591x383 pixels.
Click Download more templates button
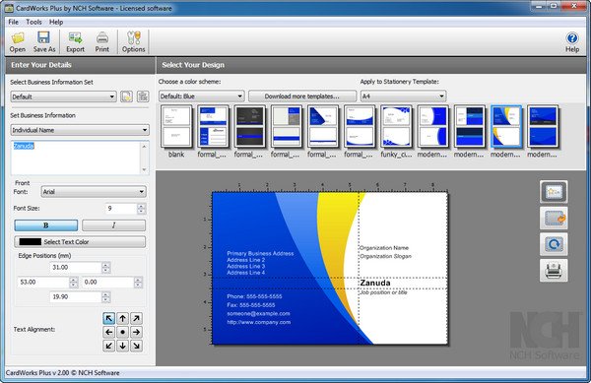pos(302,96)
